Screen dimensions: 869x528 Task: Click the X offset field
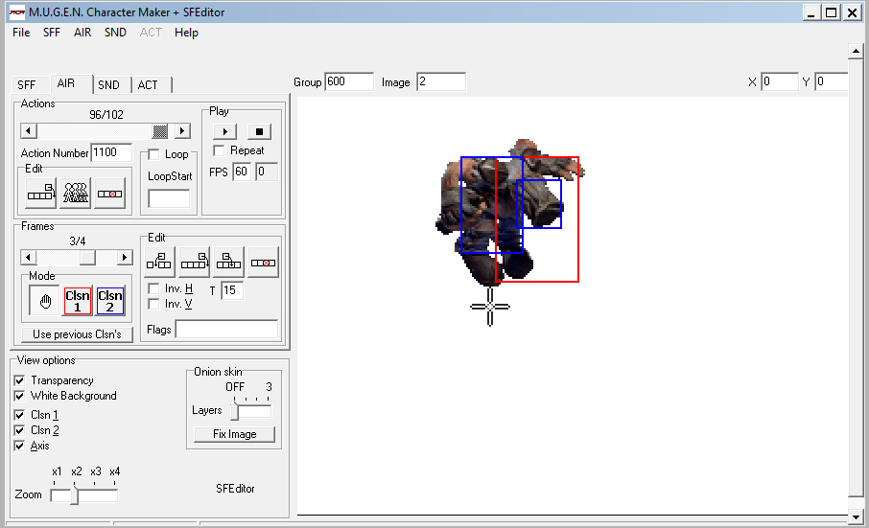(x=780, y=81)
